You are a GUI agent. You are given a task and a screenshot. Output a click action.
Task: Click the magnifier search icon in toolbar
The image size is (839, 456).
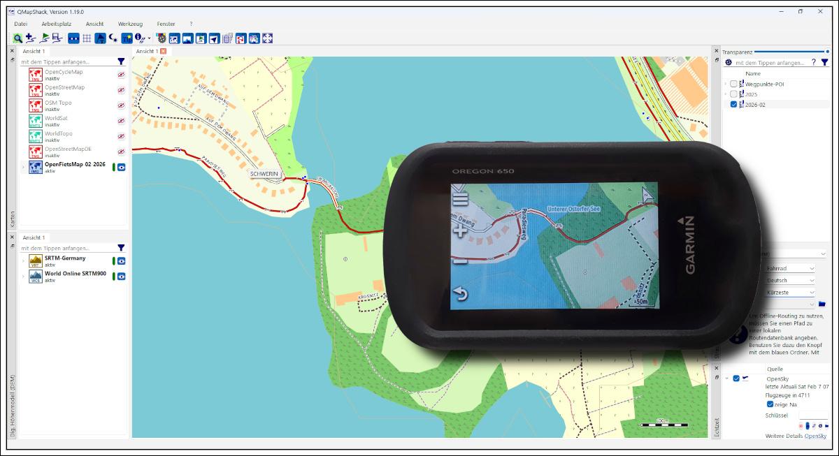click(18, 38)
